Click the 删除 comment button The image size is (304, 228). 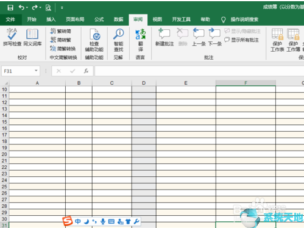(x=183, y=37)
